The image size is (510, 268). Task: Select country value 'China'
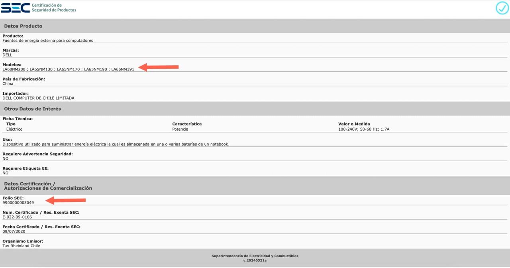pos(8,84)
